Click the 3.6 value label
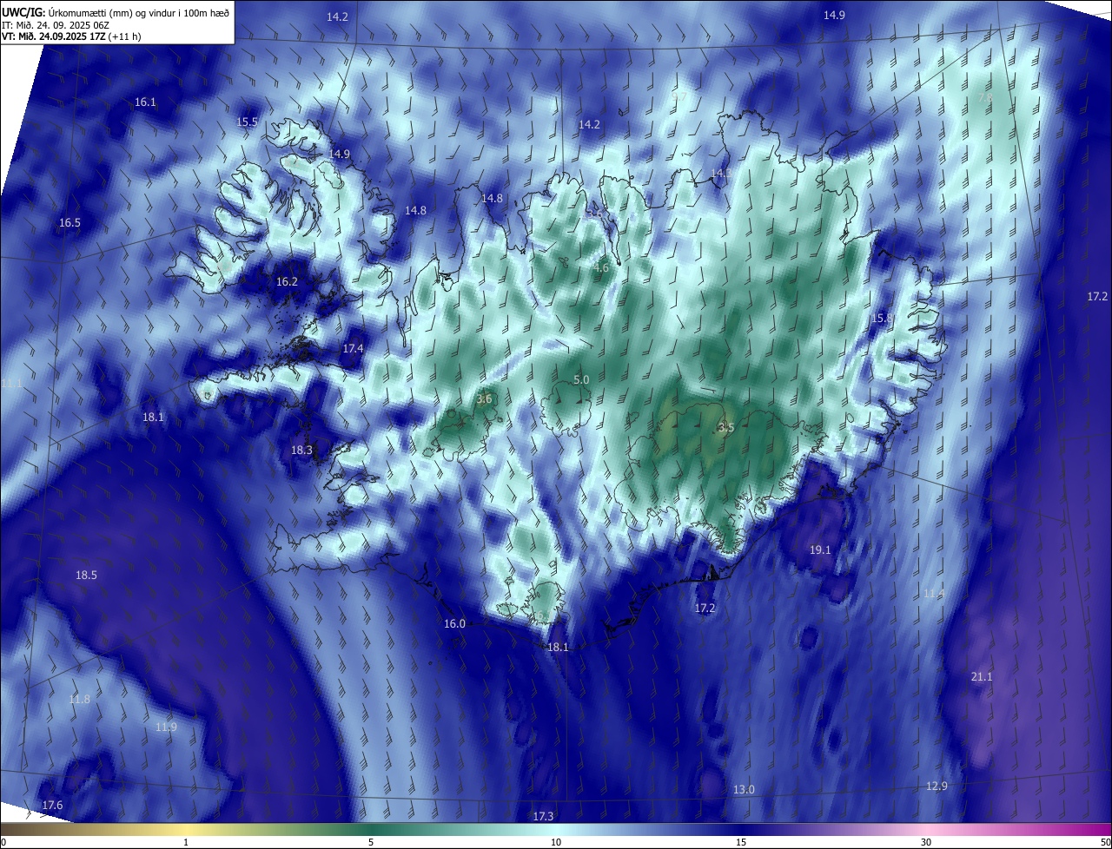This screenshot has width=1112, height=849. [x=484, y=399]
